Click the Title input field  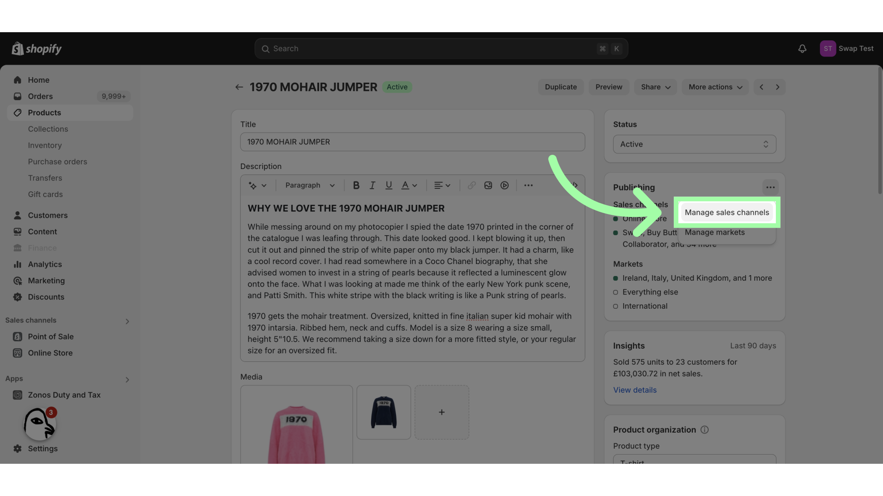click(x=413, y=142)
